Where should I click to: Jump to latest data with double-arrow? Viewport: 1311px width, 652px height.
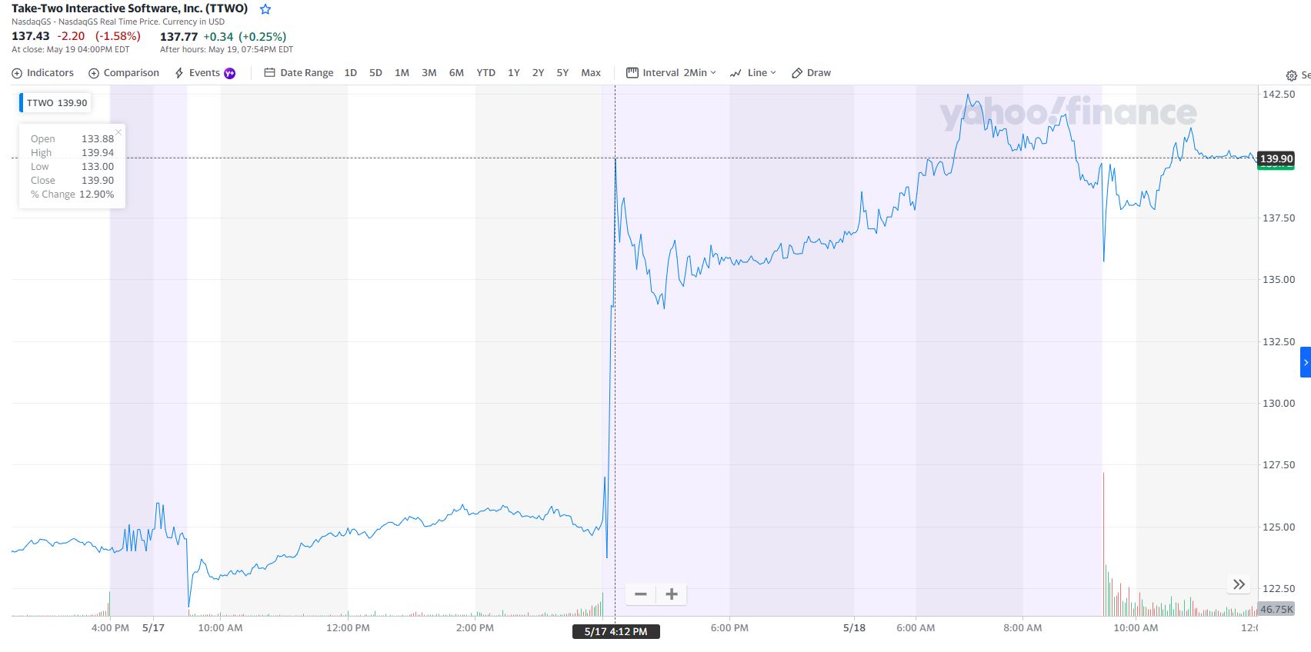(x=1239, y=584)
